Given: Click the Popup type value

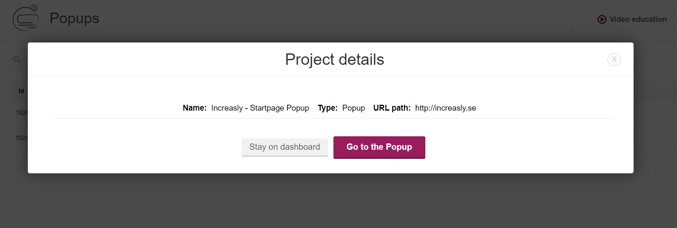Looking at the screenshot, I should [353, 108].
